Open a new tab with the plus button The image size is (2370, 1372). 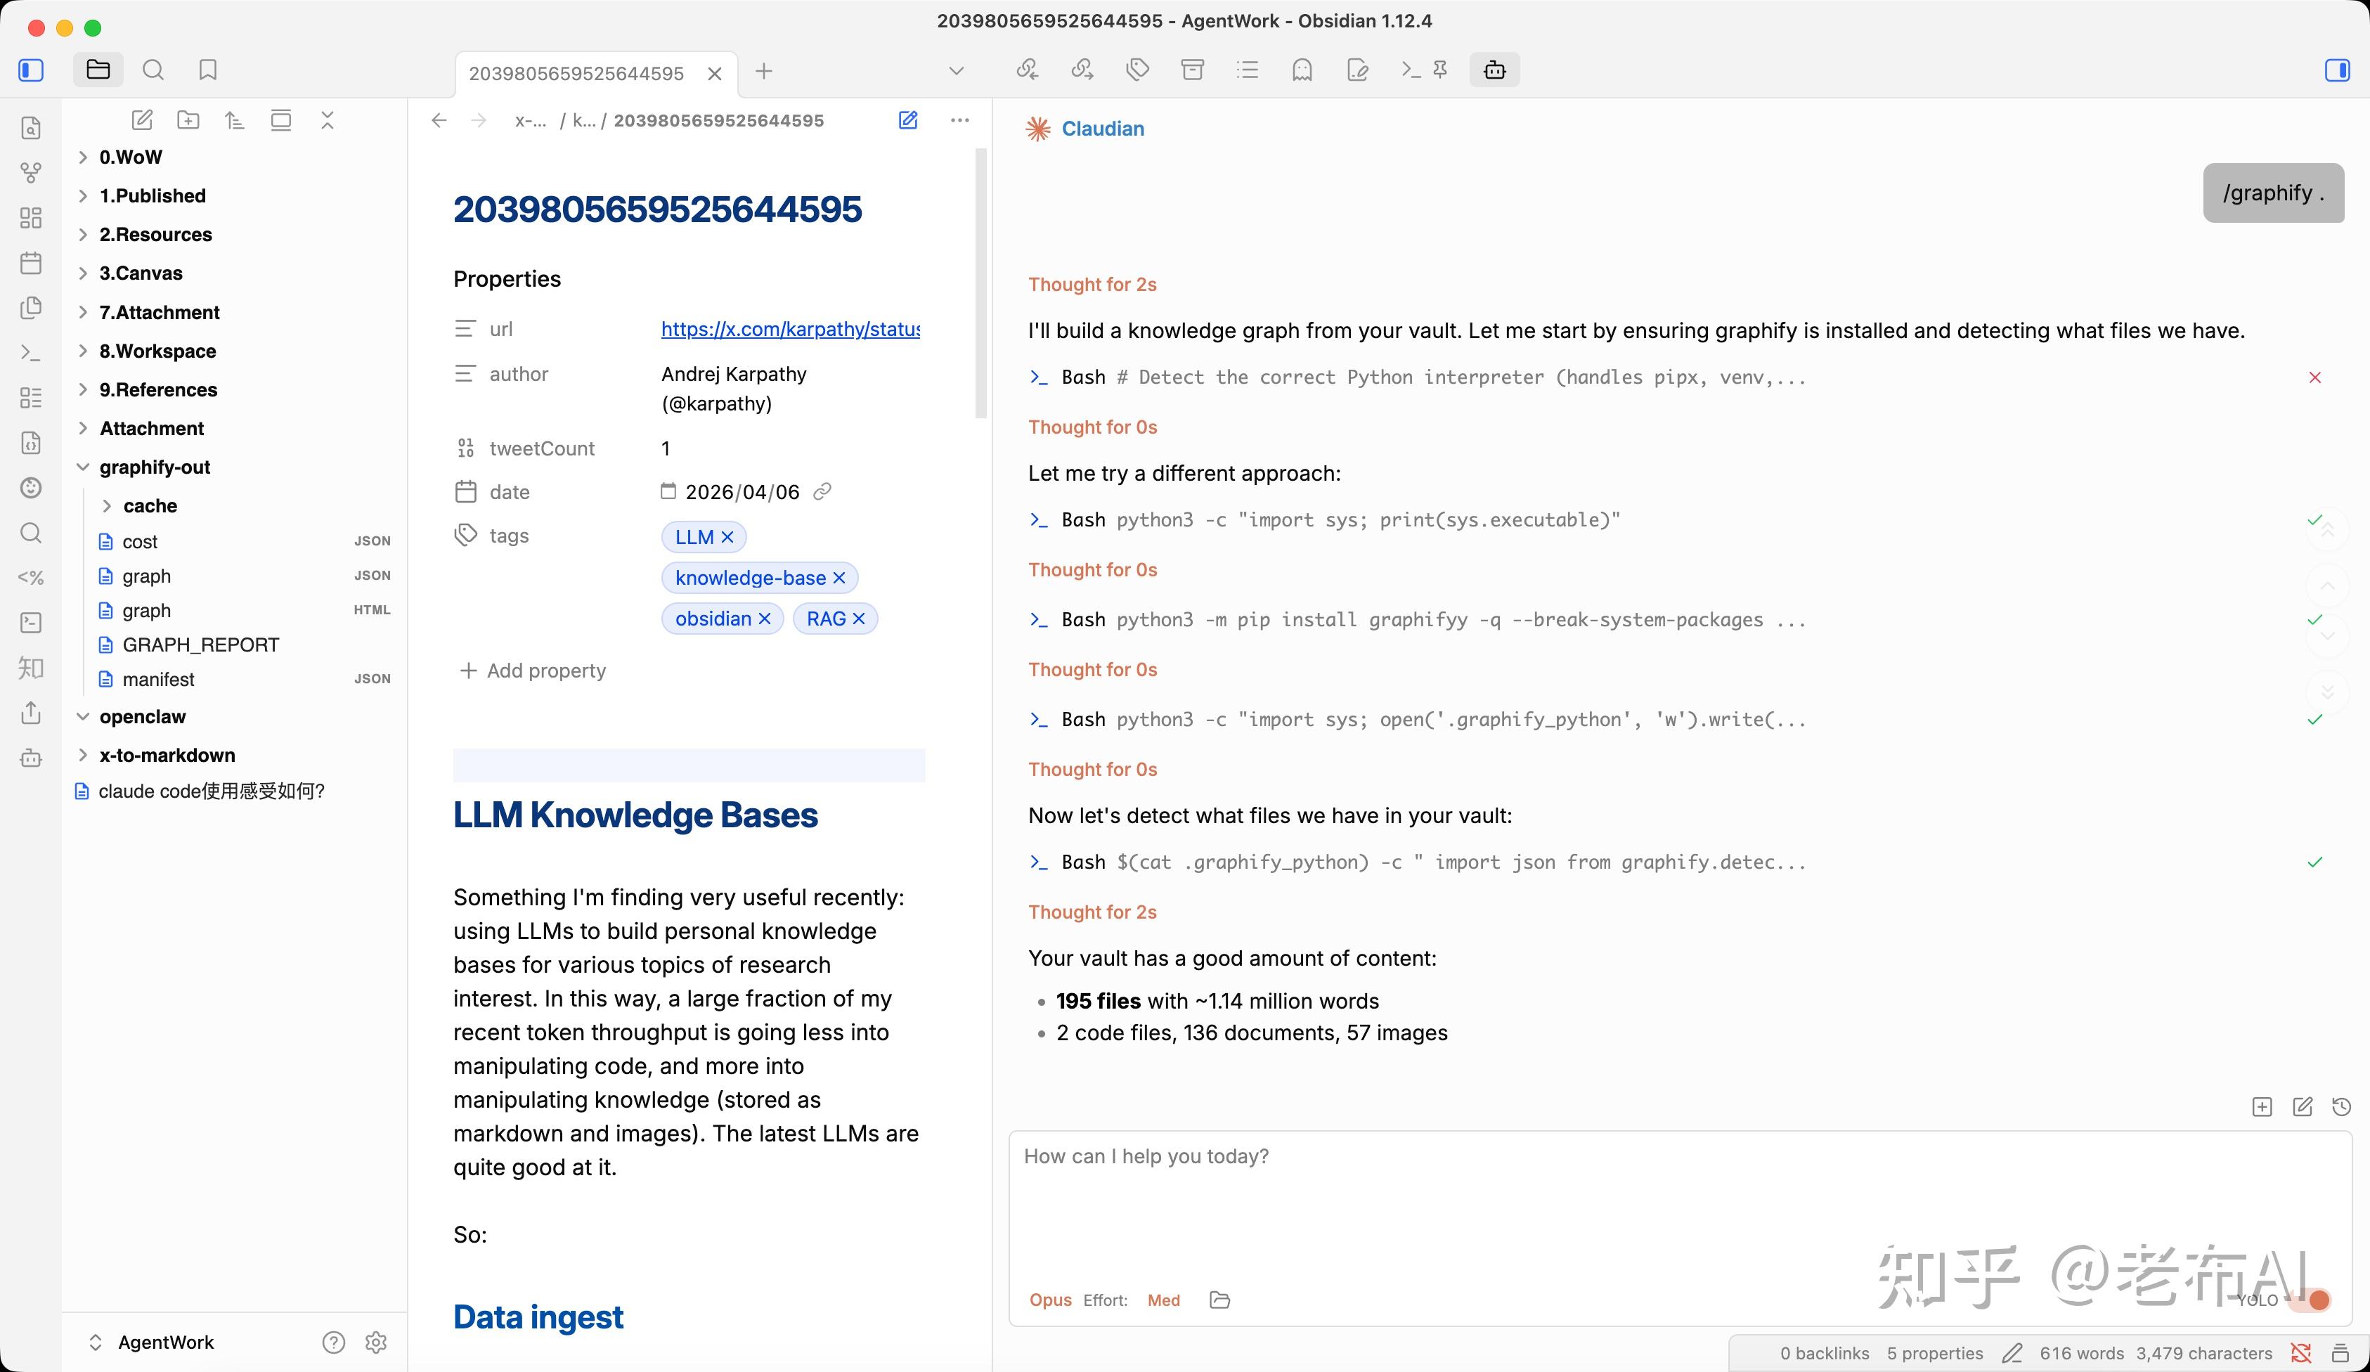(x=764, y=70)
